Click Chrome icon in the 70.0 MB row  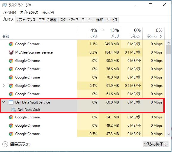click(11, 77)
